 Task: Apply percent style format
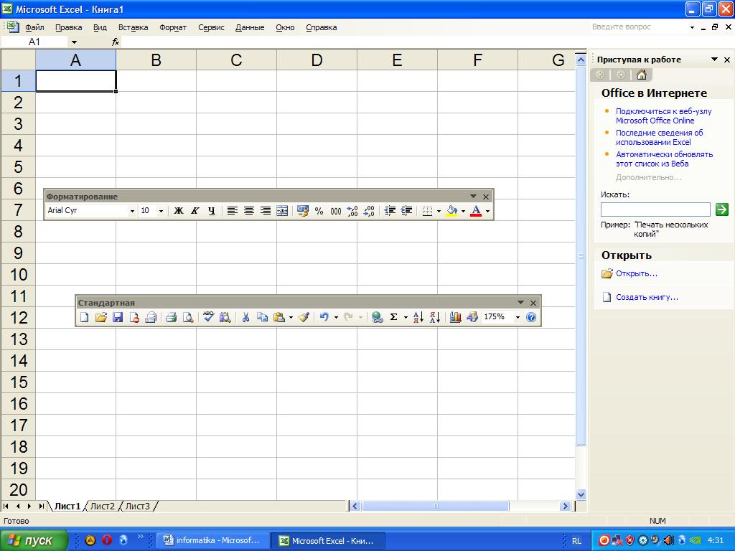[319, 211]
